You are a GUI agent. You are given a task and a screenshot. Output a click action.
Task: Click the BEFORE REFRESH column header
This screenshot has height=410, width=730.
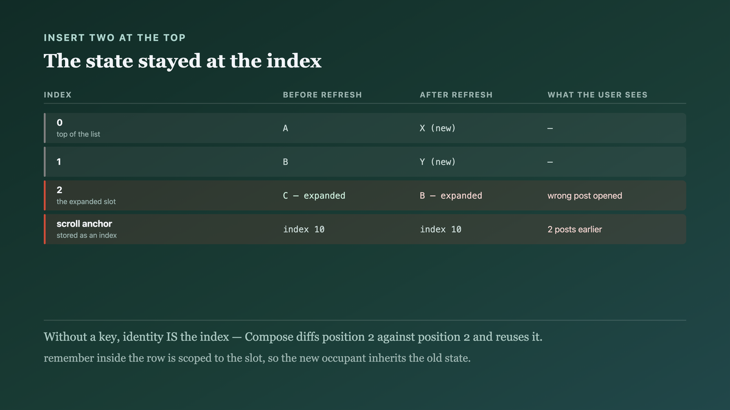tap(322, 95)
